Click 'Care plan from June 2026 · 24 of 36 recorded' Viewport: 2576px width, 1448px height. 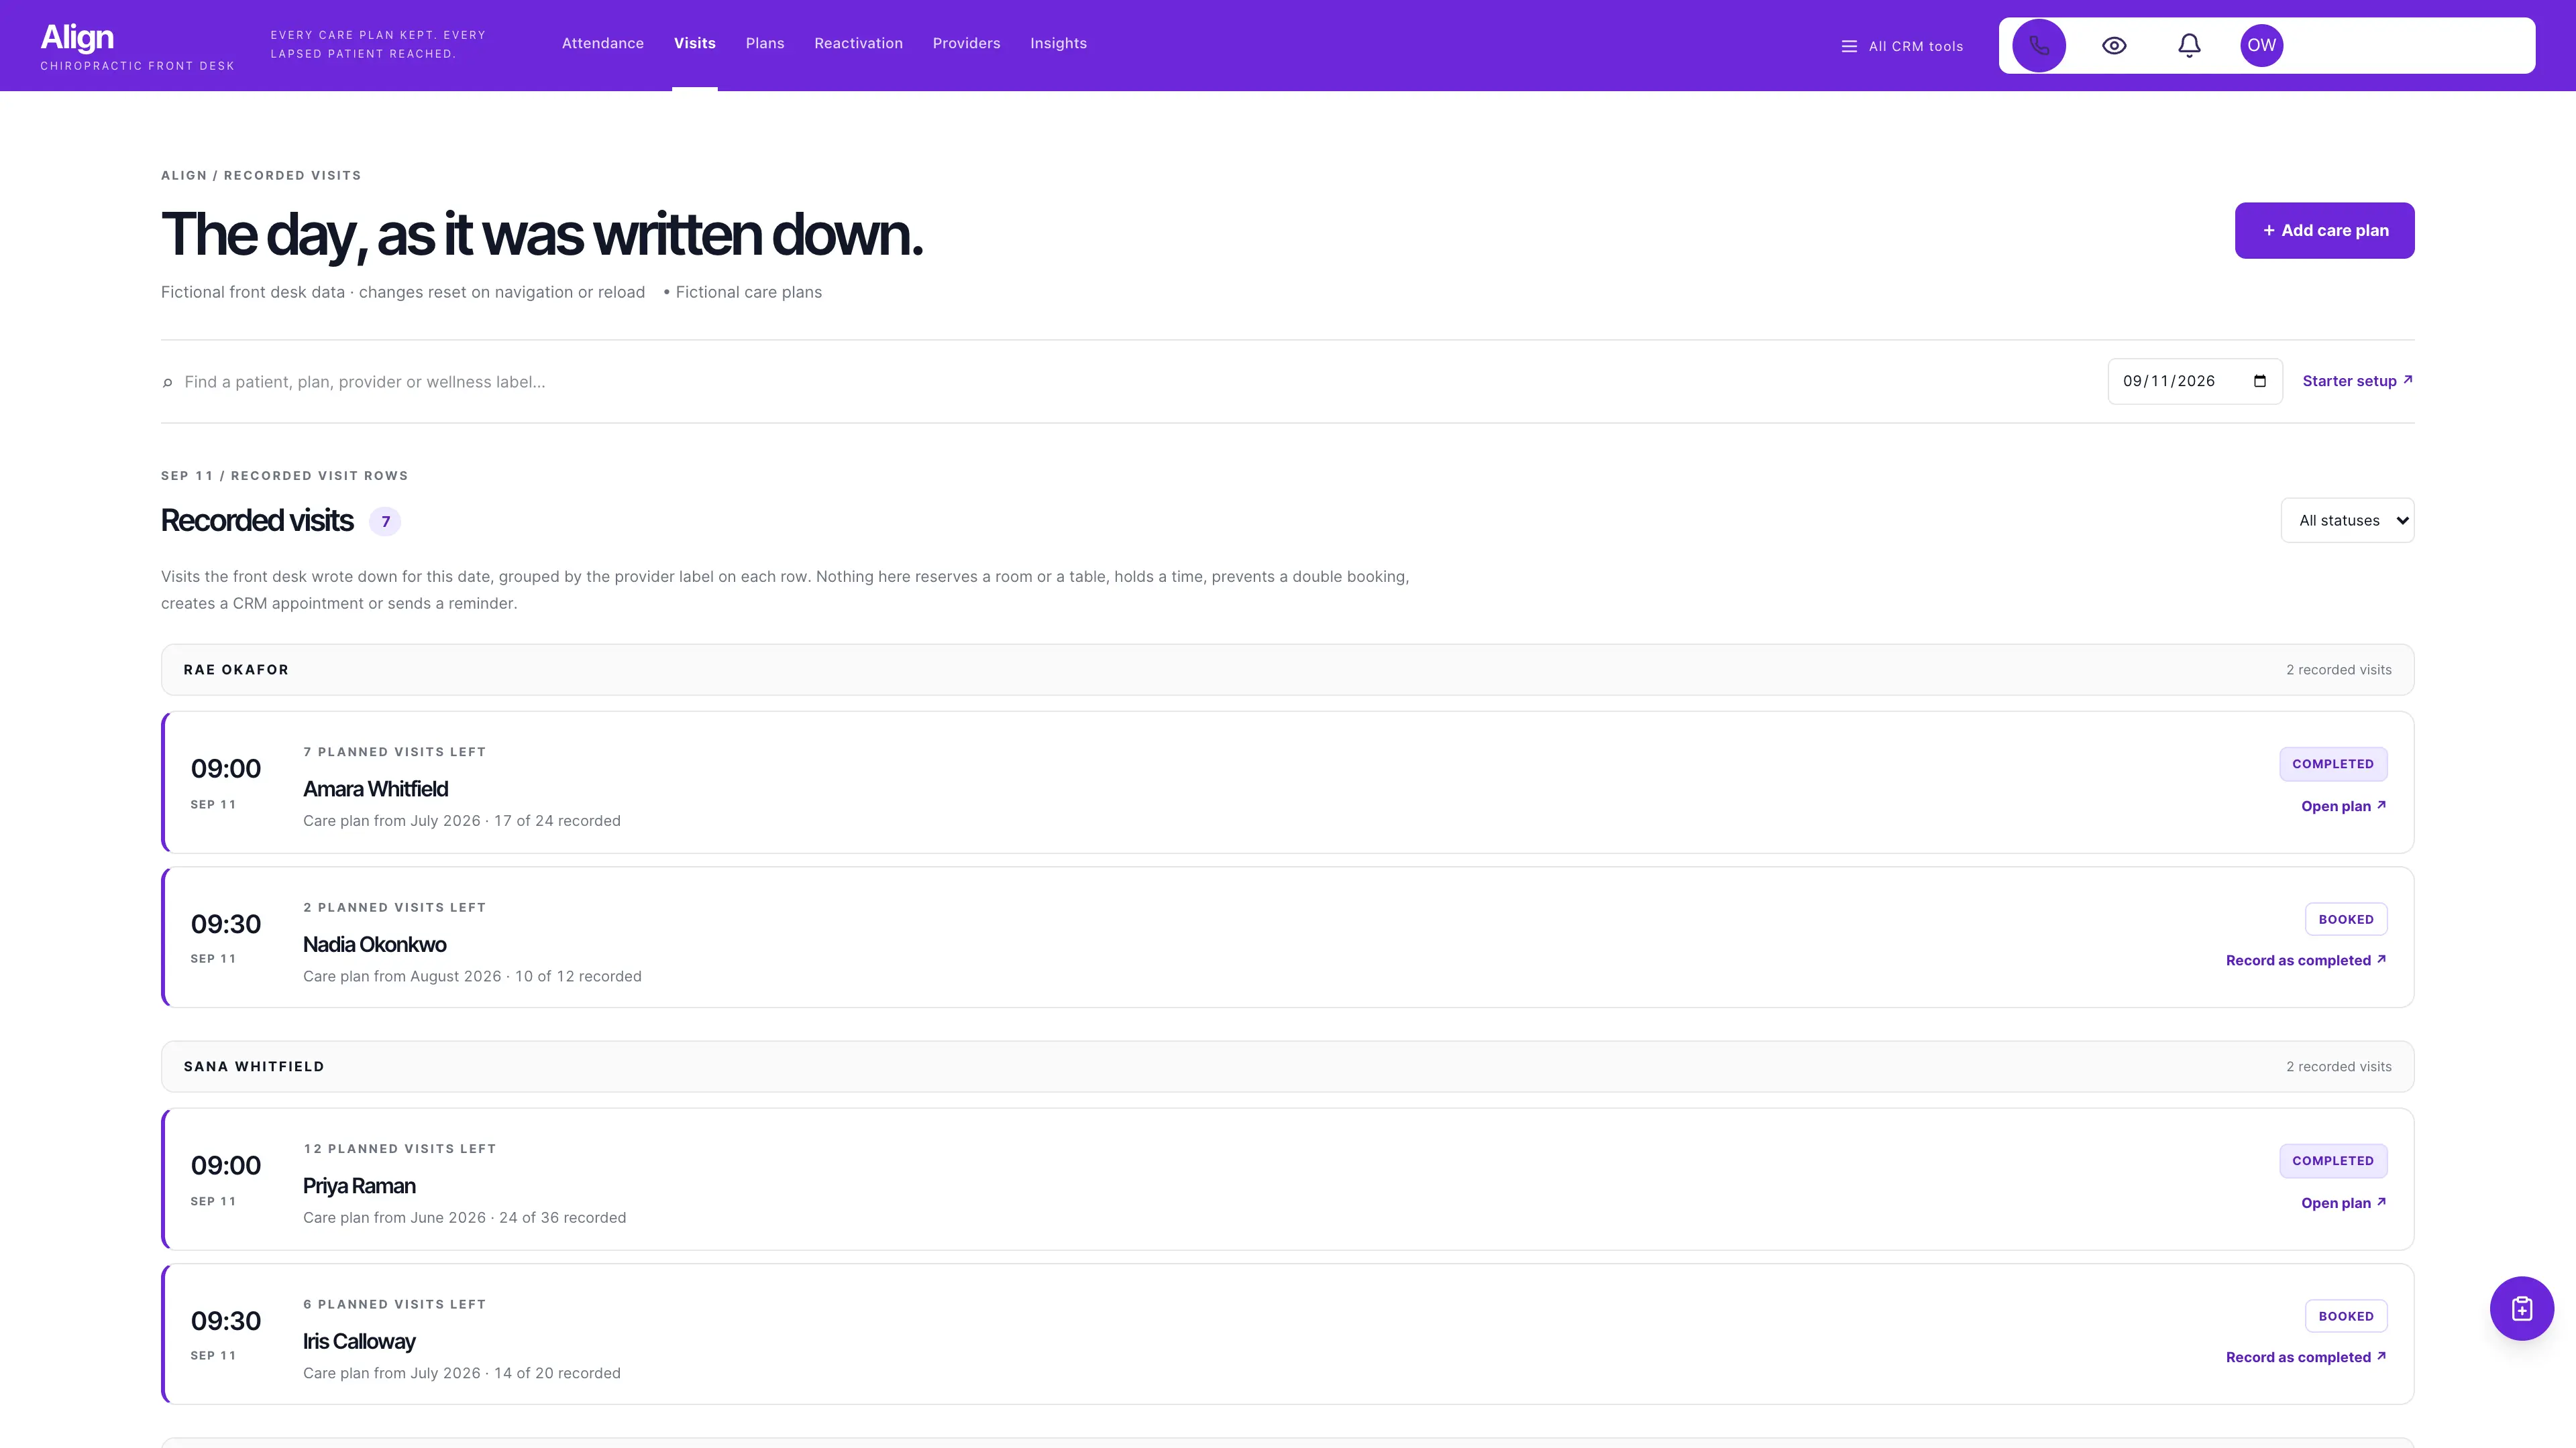click(x=464, y=1217)
